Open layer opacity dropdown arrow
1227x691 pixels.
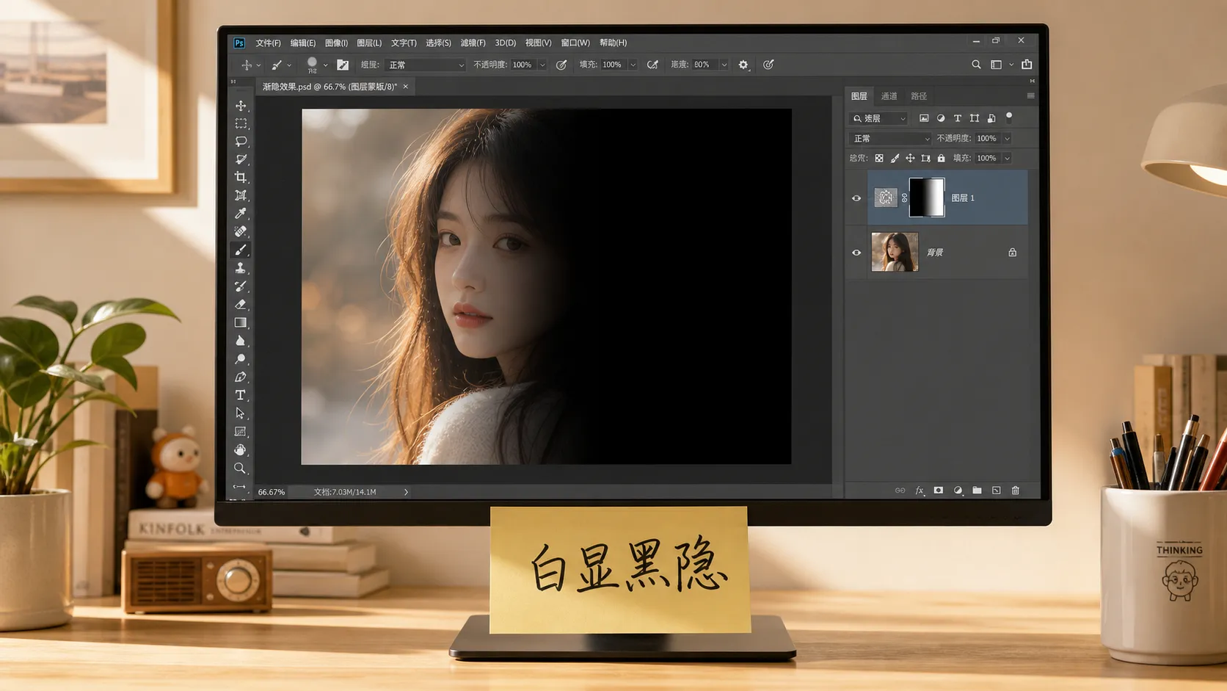(1008, 138)
